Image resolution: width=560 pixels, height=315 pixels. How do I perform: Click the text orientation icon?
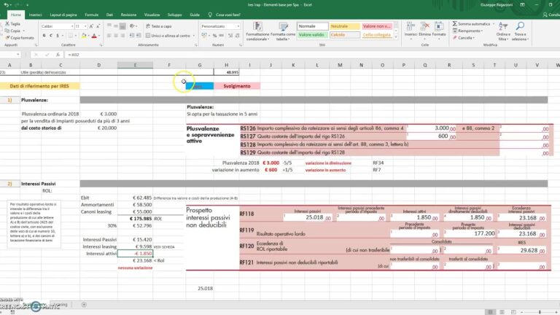coord(133,26)
